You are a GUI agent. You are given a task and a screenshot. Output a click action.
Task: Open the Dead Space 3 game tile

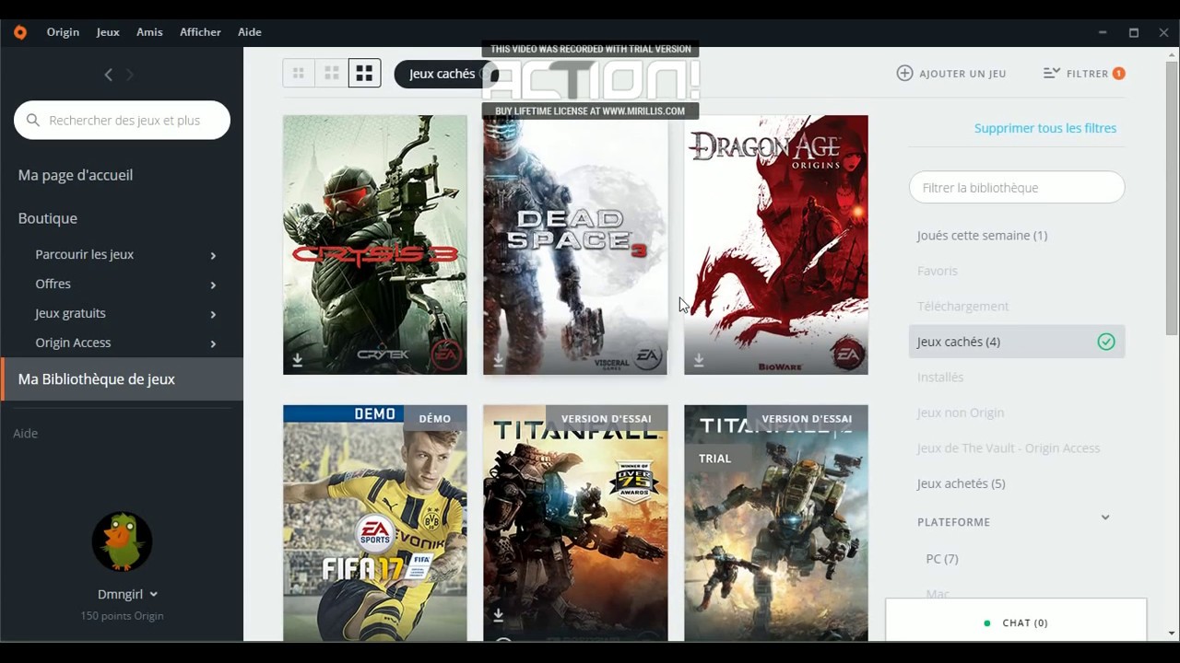(x=575, y=245)
